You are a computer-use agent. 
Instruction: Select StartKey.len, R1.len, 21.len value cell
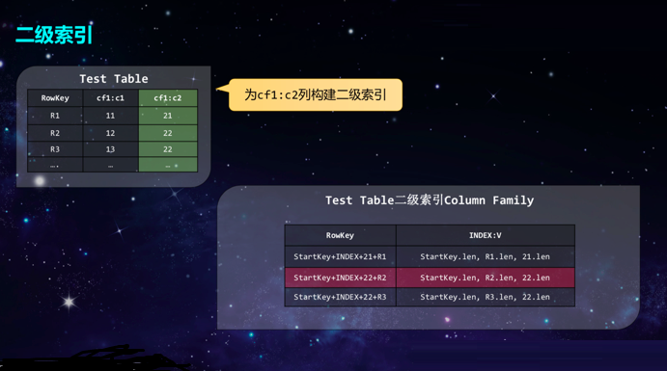pos(486,256)
